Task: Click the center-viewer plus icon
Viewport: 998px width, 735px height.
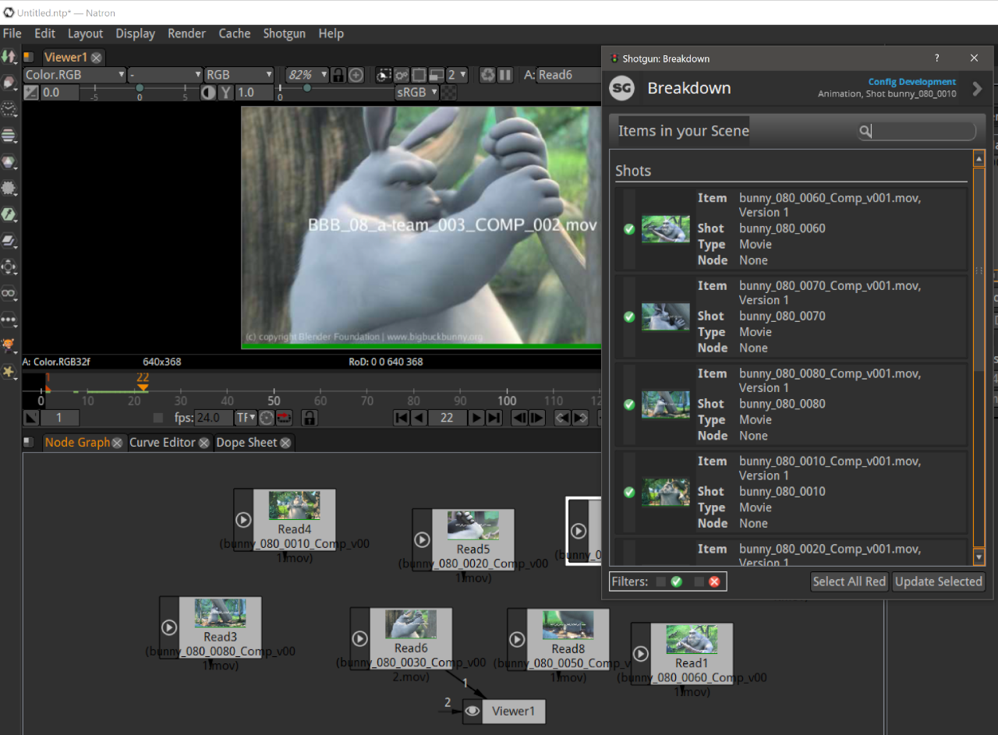Action: point(356,75)
